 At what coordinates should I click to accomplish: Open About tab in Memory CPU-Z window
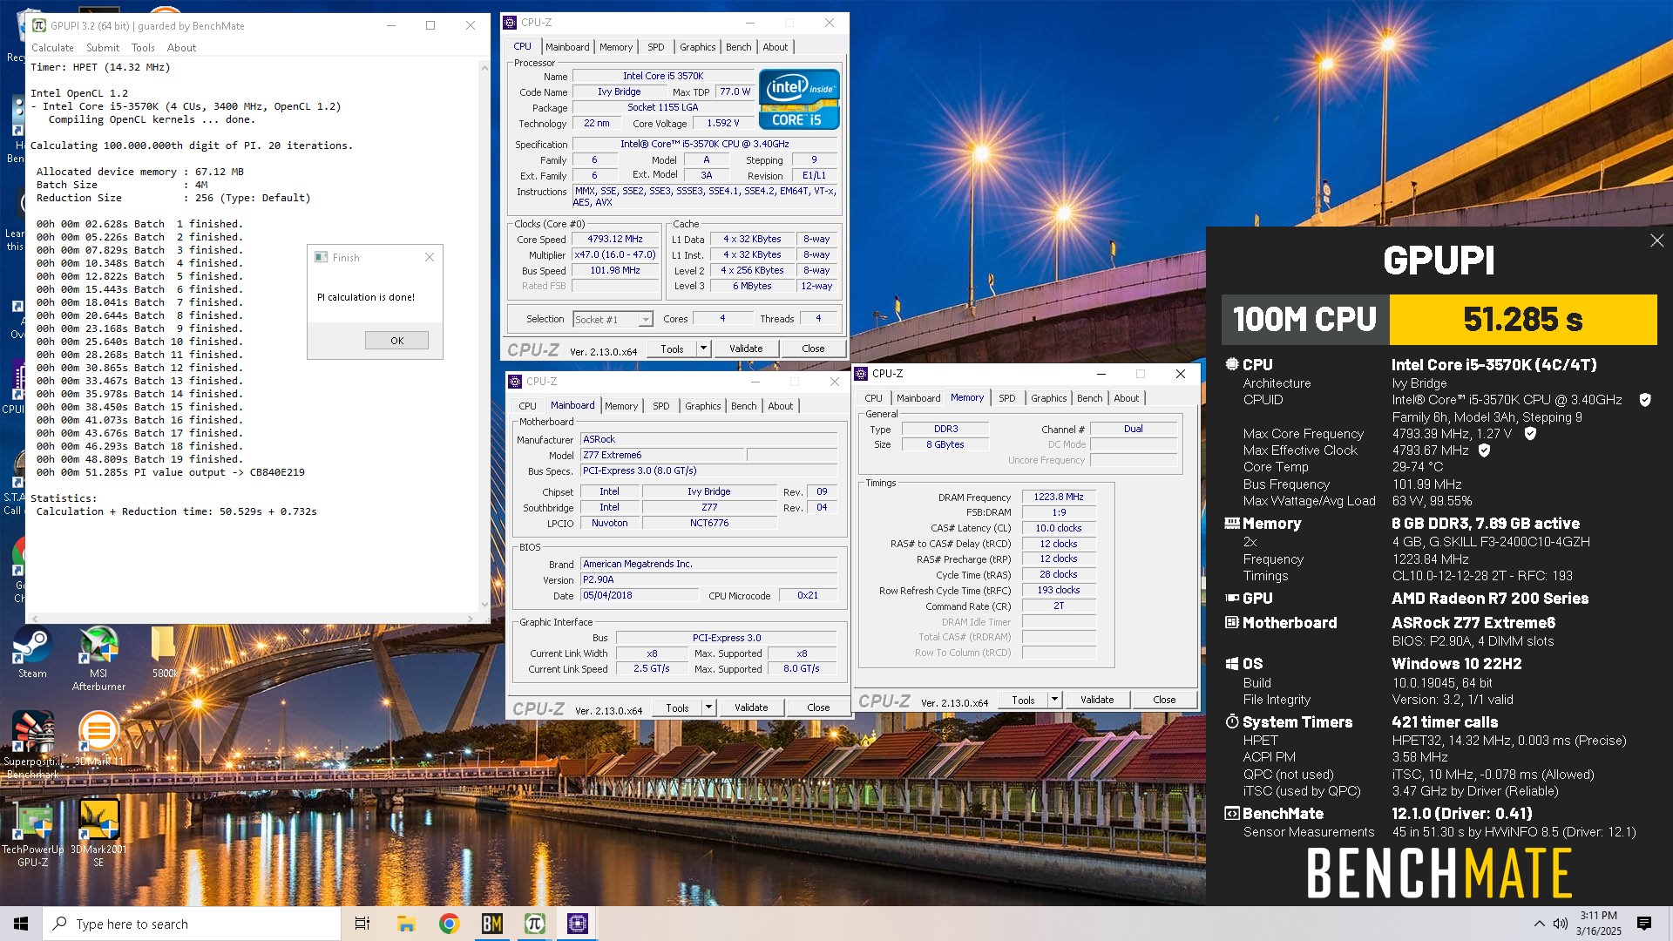click(1126, 398)
